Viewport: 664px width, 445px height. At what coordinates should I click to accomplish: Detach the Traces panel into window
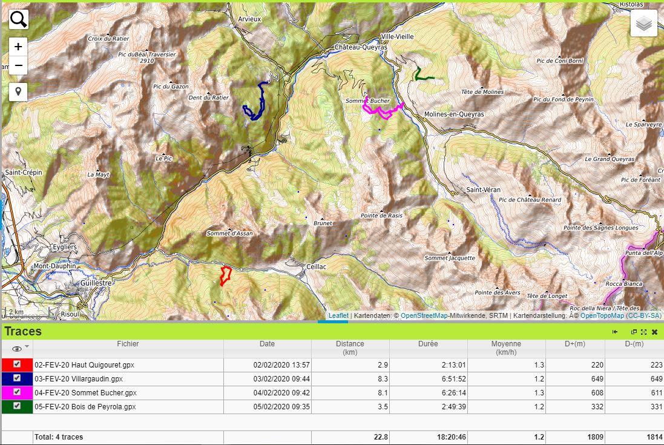[634, 332]
